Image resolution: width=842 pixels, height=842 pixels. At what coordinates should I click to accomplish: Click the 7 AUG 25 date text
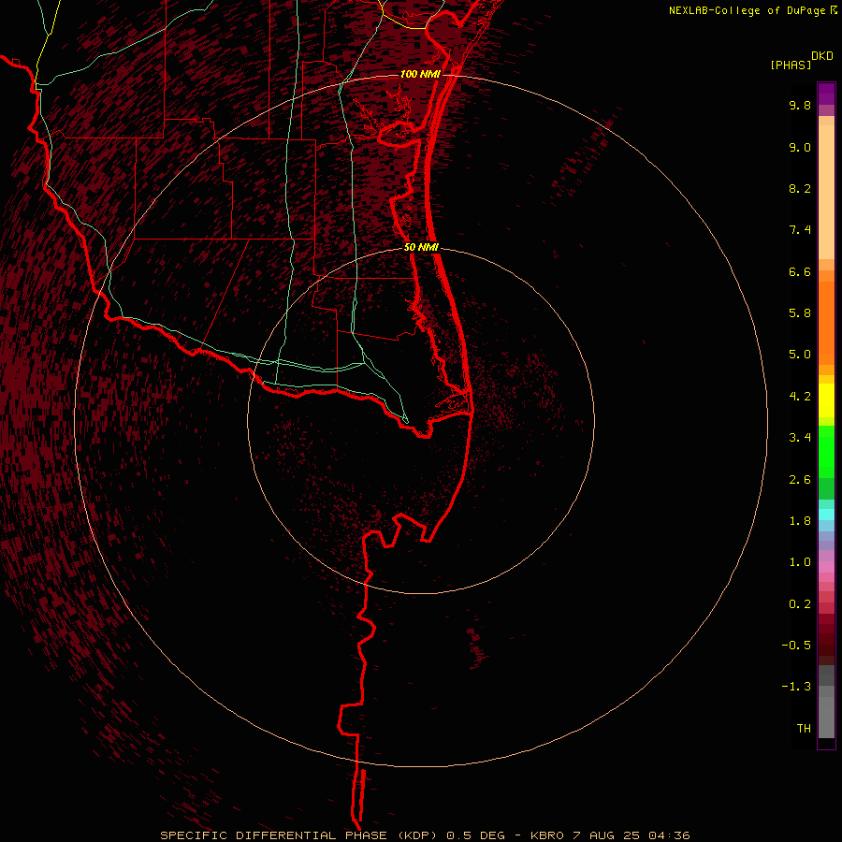pyautogui.click(x=607, y=835)
